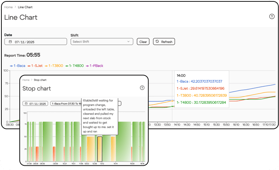Click the calendar icon in the Date field

coord(10,42)
